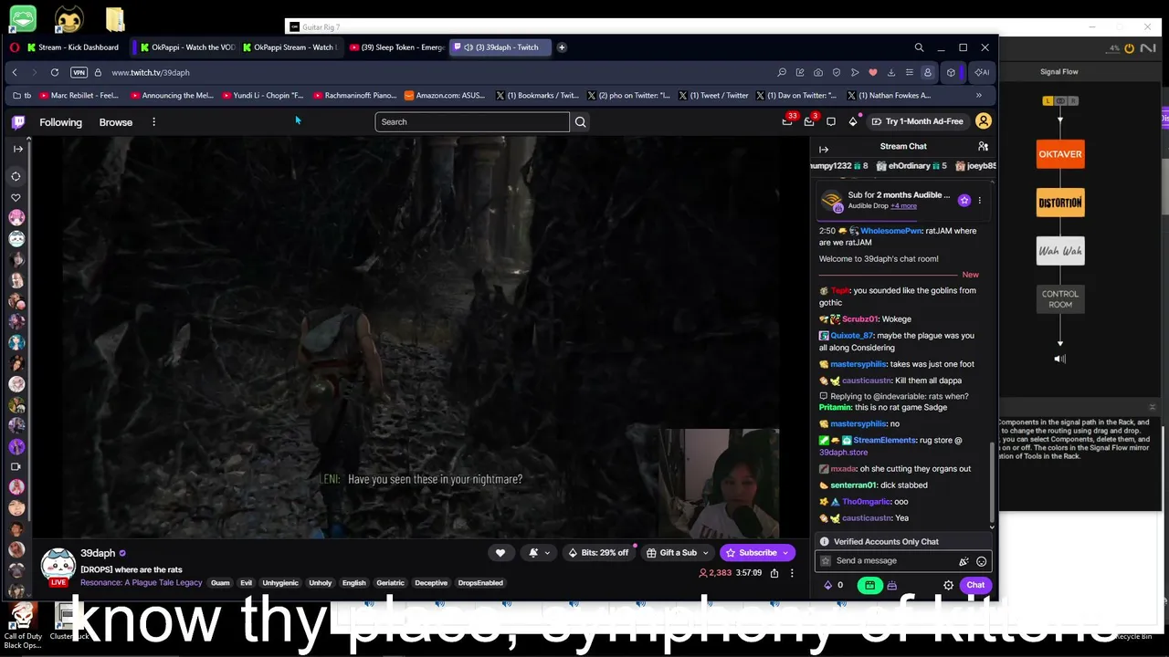
Task: Expand the +4 more drops link
Action: coord(903,206)
